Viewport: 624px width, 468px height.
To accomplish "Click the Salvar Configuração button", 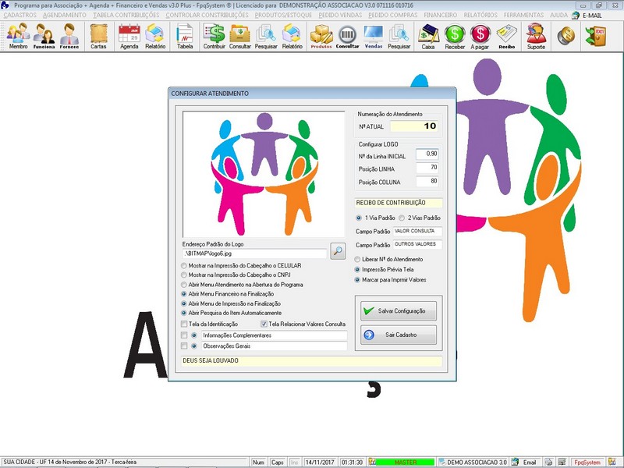I will pos(399,310).
